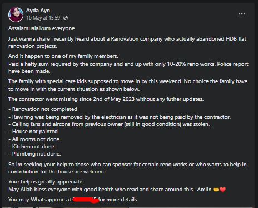Viewport: 258px width, 208px height.
Task: Click the Just wanna share paragraph
Action: coord(127,42)
